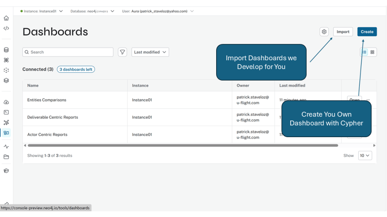The width and height of the screenshot is (387, 217).
Task: Click the cloud import icon in sidebar
Action: pyautogui.click(x=6, y=102)
